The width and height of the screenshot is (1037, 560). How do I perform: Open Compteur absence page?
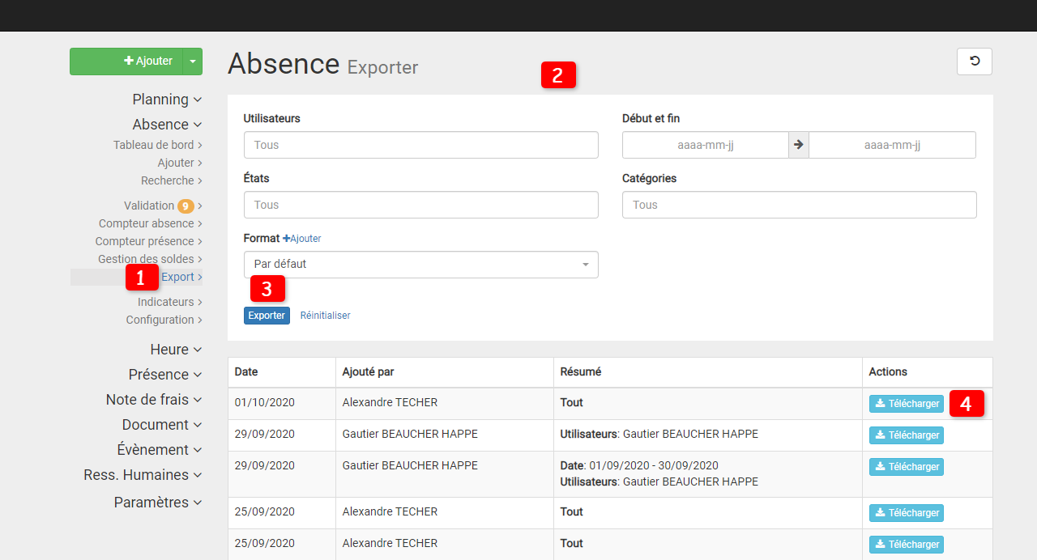150,223
